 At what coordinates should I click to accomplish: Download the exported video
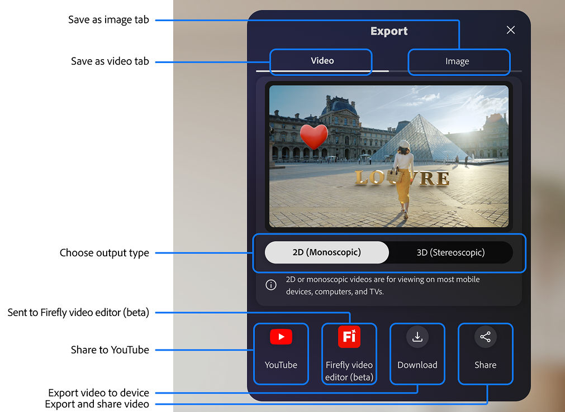click(x=417, y=353)
